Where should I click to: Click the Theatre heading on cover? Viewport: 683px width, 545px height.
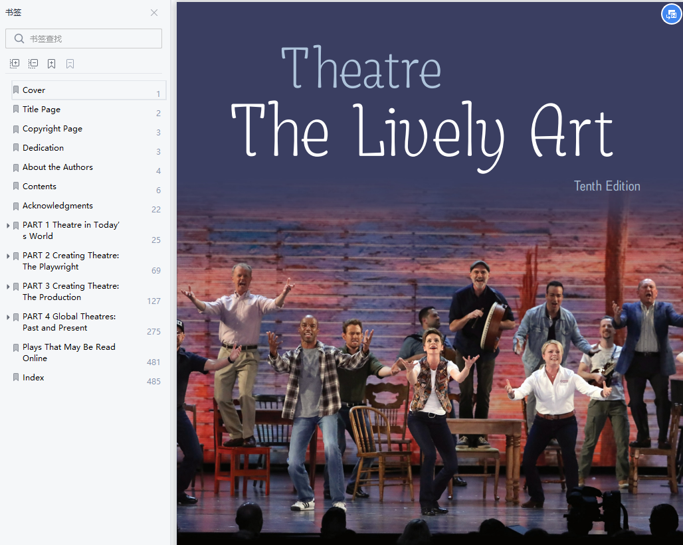coord(361,68)
